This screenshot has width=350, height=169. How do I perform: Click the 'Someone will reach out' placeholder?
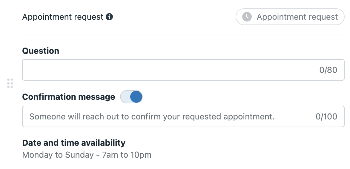[152, 116]
